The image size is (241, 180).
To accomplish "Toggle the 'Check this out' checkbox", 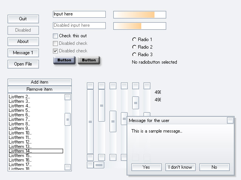I will pos(55,36).
